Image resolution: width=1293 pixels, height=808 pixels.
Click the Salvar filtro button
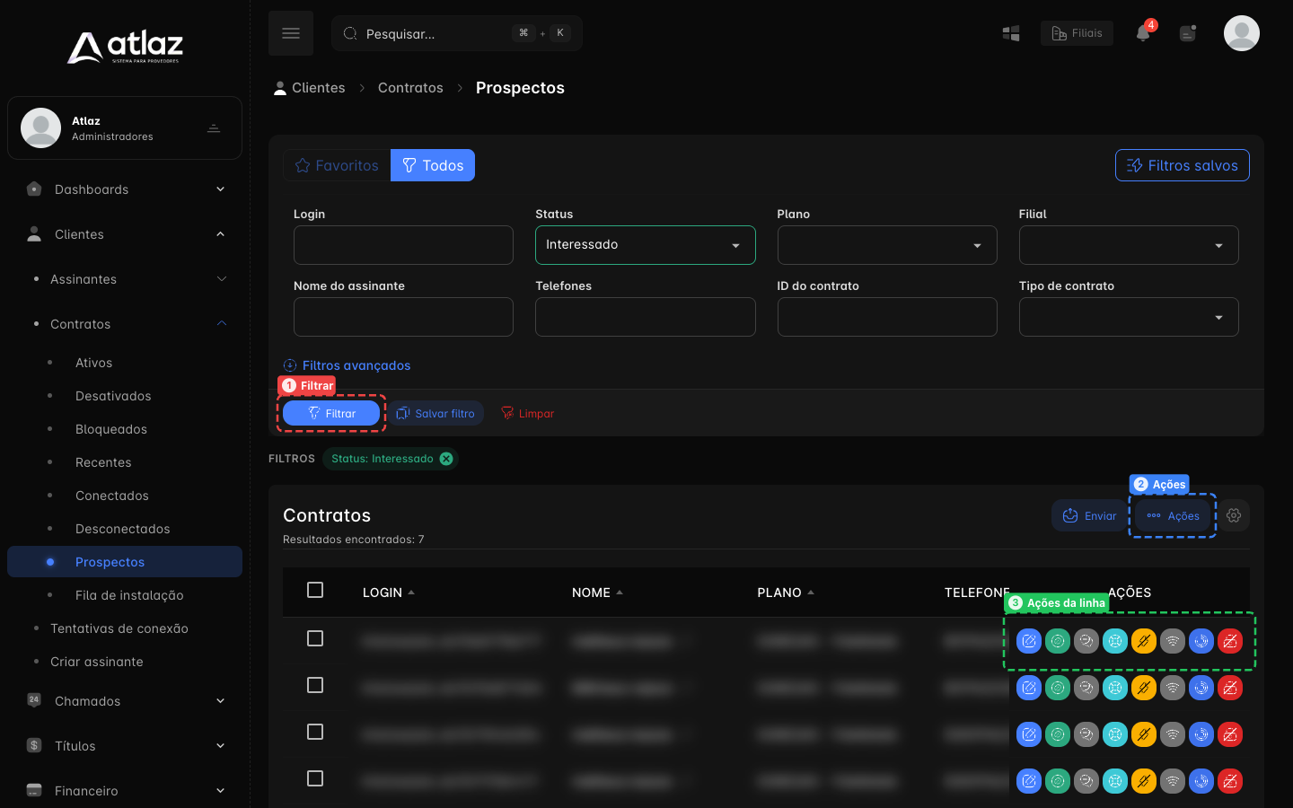pyautogui.click(x=436, y=413)
